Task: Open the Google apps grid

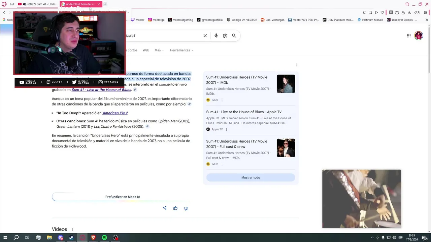Action: [x=408, y=36]
